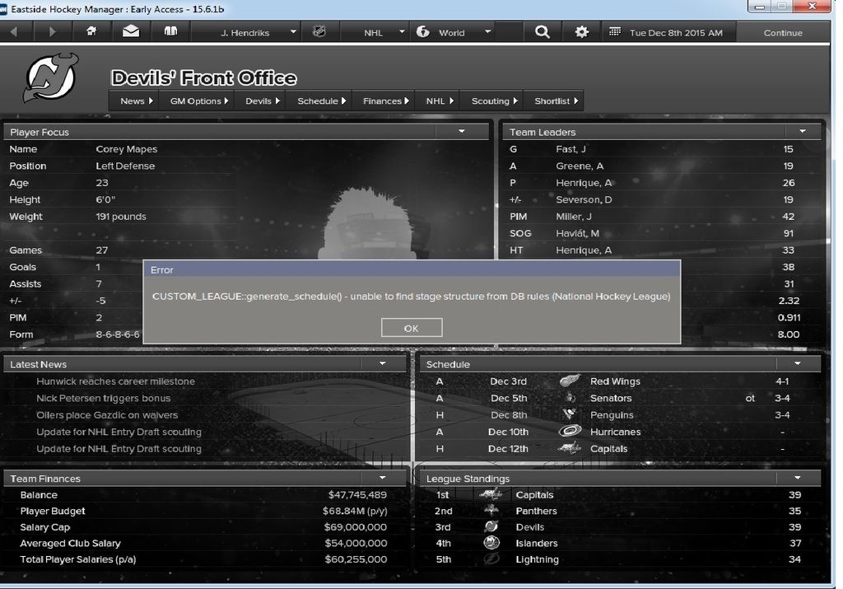This screenshot has height=589, width=843.
Task: Close the application window
Action: point(812,7)
